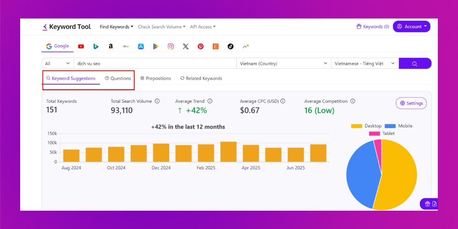This screenshot has width=458, height=229.
Task: Click the Settings button
Action: click(411, 104)
